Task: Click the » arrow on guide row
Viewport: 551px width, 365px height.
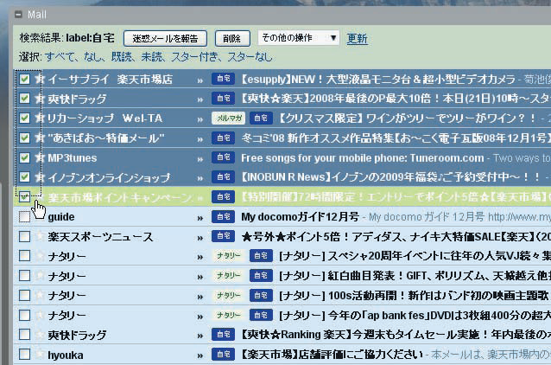Action: pyautogui.click(x=200, y=218)
